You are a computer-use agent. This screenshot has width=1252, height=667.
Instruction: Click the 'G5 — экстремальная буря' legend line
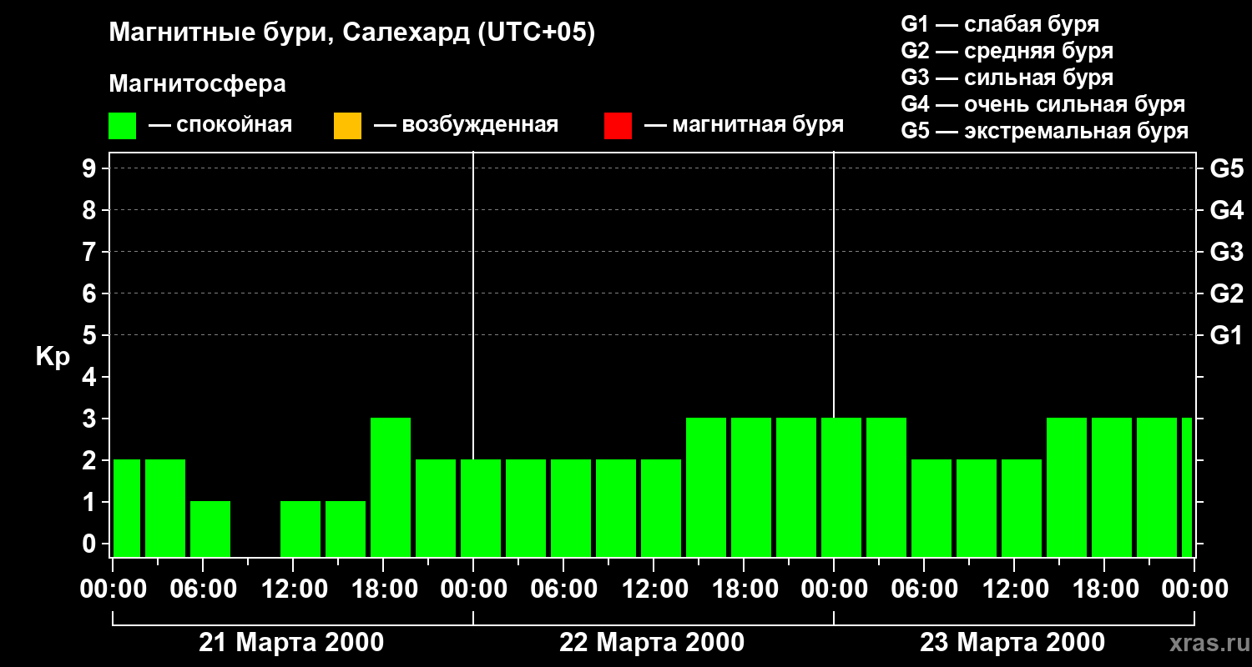(x=1044, y=131)
